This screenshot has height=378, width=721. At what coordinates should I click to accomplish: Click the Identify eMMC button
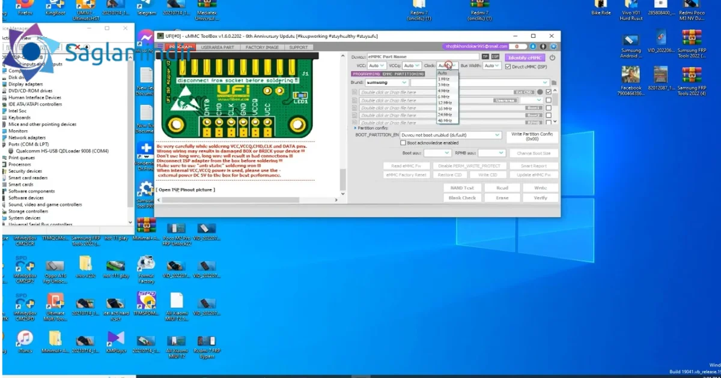pyautogui.click(x=525, y=57)
